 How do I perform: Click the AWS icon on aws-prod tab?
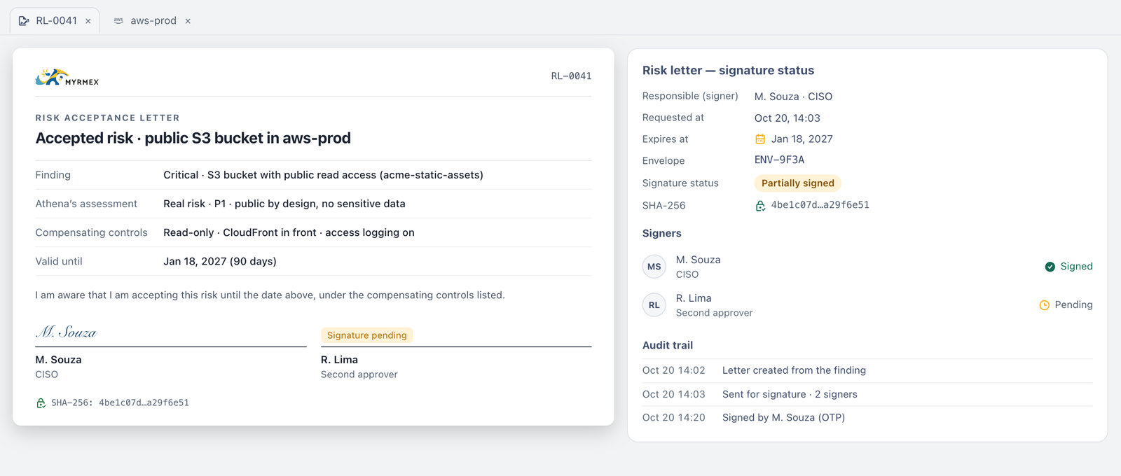click(x=118, y=21)
